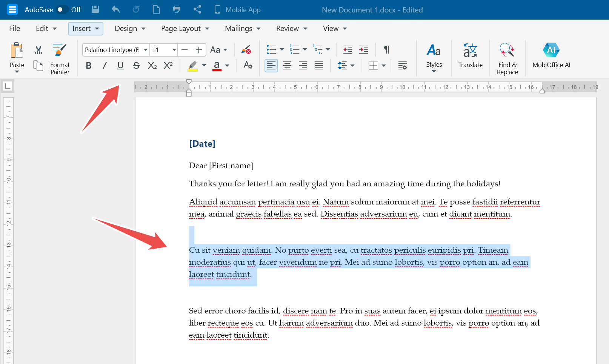Toggle align left button

[271, 66]
